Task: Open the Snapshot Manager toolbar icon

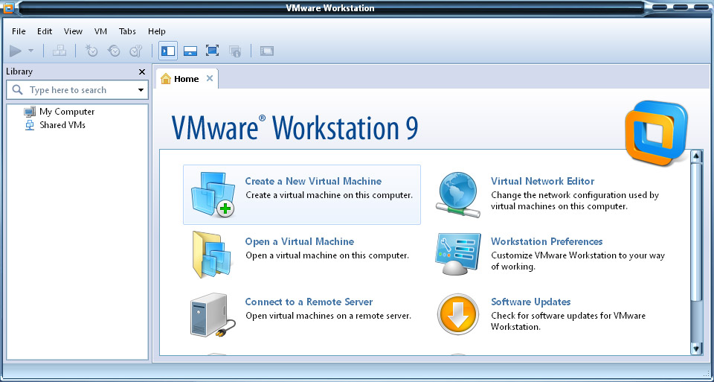Action: tap(135, 51)
